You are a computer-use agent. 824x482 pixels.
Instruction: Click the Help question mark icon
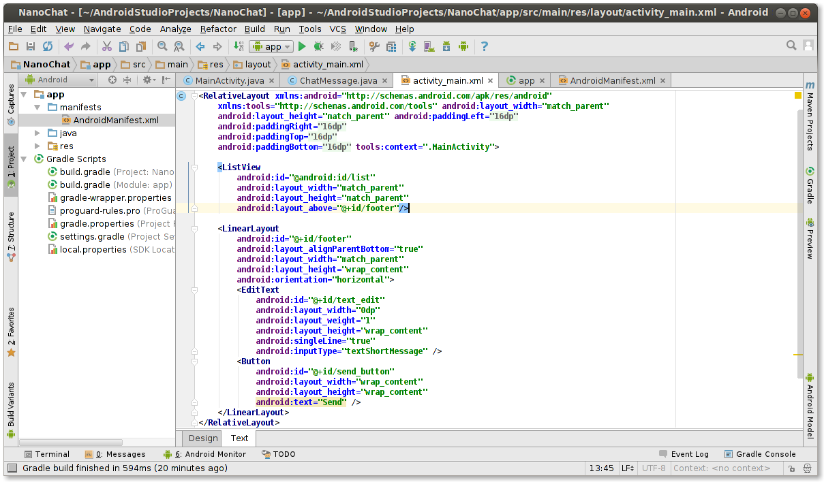pyautogui.click(x=485, y=46)
